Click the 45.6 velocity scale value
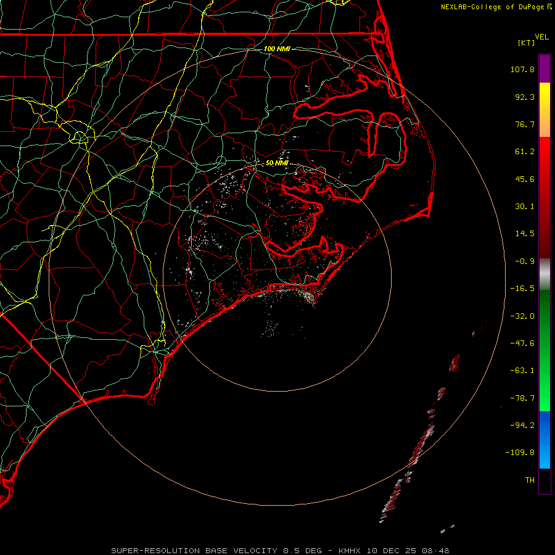 click(525, 179)
